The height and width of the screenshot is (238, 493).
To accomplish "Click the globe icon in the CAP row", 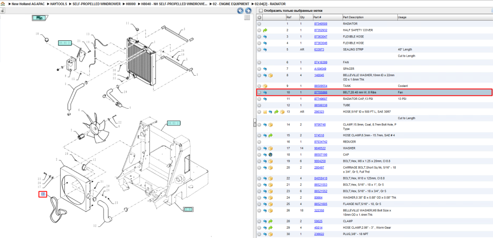I will pyautogui.click(x=270, y=154).
